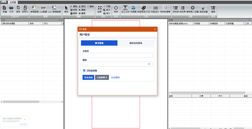The height and width of the screenshot is (129, 252).
Task: Open the 材料库 material library
Action: pyautogui.click(x=176, y=9)
